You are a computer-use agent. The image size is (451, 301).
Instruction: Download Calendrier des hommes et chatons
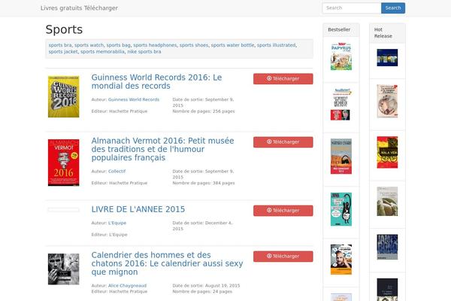(283, 257)
